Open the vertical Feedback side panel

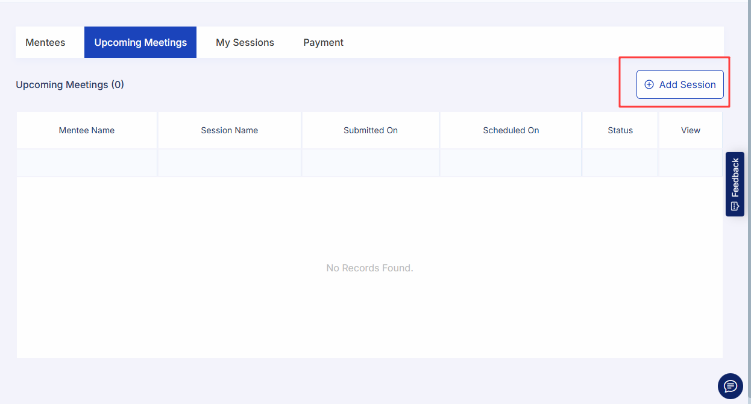[735, 178]
